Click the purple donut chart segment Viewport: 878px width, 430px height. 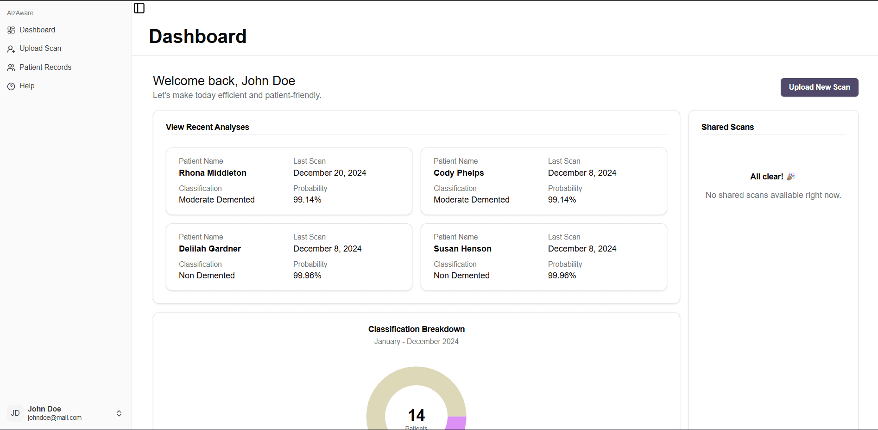click(x=456, y=423)
